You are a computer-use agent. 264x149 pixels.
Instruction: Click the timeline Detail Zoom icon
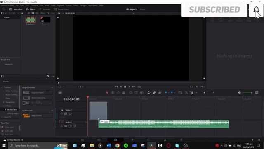click(x=186, y=93)
